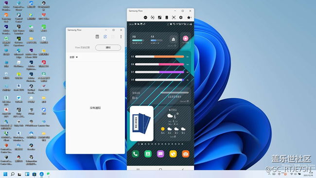This screenshot has height=178, width=316.
Task: Open the favorites star in Smart View
Action: pyautogui.click(x=189, y=18)
